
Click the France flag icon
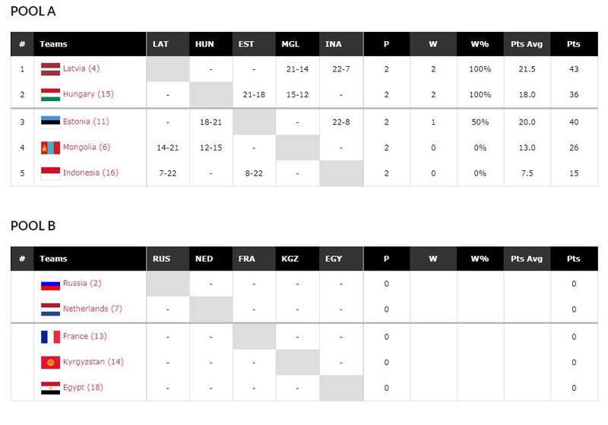[x=50, y=337]
